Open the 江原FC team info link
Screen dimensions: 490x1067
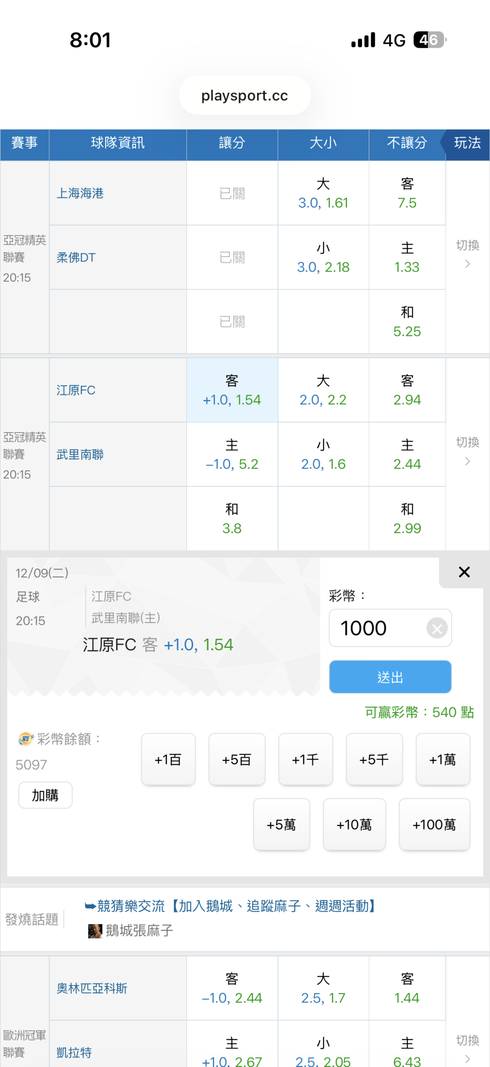coord(76,390)
